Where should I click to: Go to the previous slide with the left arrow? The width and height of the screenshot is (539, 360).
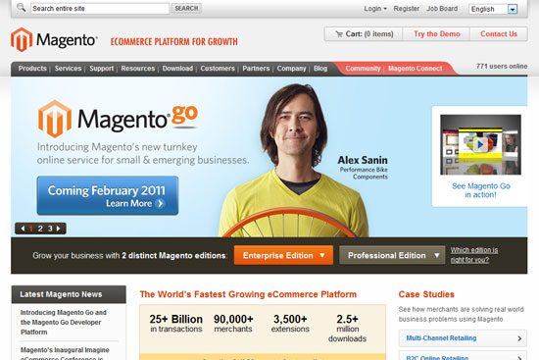tap(23, 229)
